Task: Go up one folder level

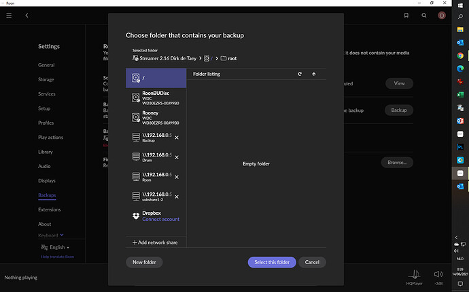Action: pyautogui.click(x=314, y=74)
